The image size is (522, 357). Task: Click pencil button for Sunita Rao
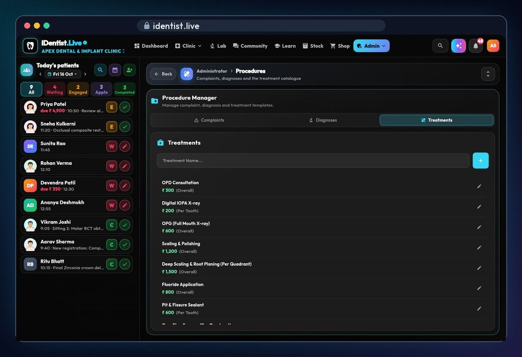(x=125, y=146)
